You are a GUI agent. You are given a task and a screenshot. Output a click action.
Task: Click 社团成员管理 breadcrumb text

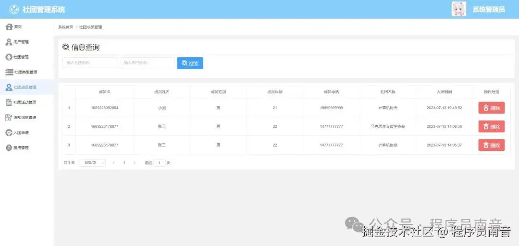coord(90,27)
